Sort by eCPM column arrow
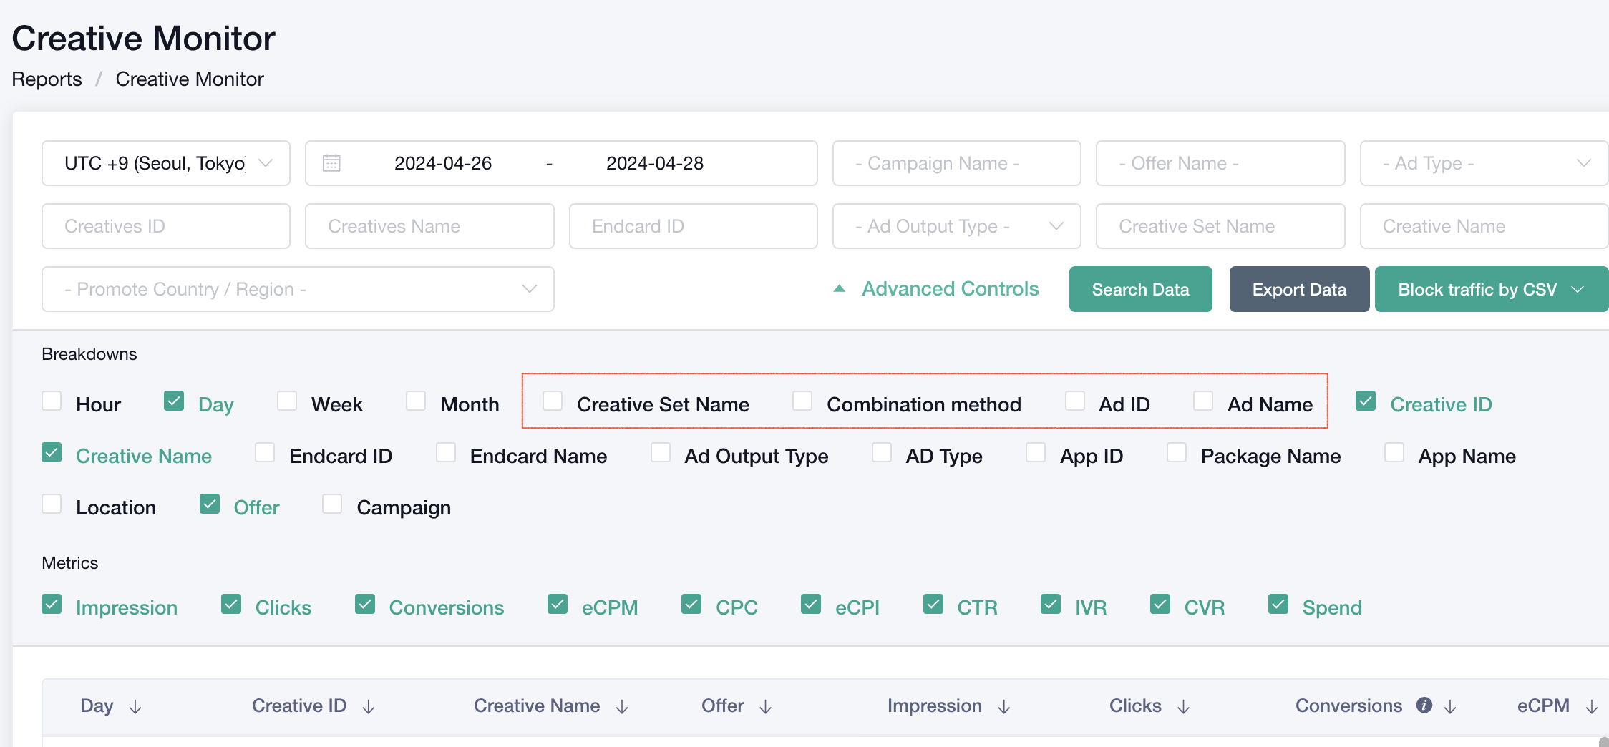The width and height of the screenshot is (1609, 747). point(1592,707)
